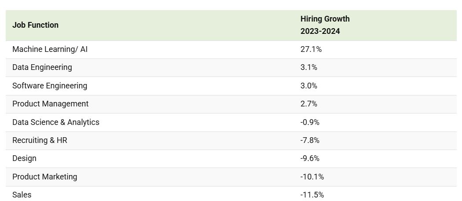Click the -0.9% growth value

coord(310,122)
